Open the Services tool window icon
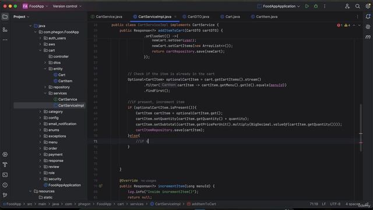The width and height of the screenshot is (373, 210). (5, 155)
